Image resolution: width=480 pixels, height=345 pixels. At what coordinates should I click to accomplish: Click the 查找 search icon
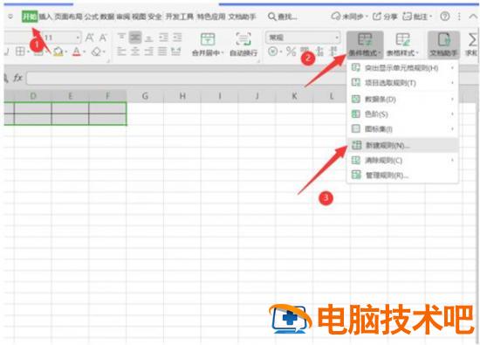[271, 17]
